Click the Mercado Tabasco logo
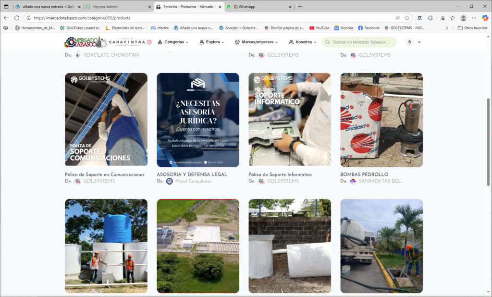492x297 pixels. [x=85, y=42]
